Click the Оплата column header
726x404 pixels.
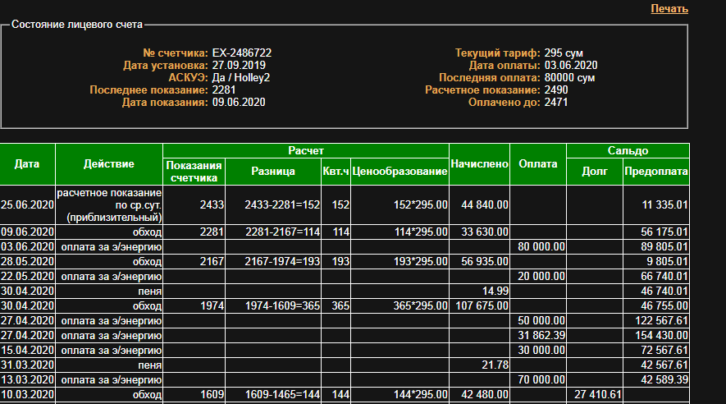pyautogui.click(x=537, y=164)
